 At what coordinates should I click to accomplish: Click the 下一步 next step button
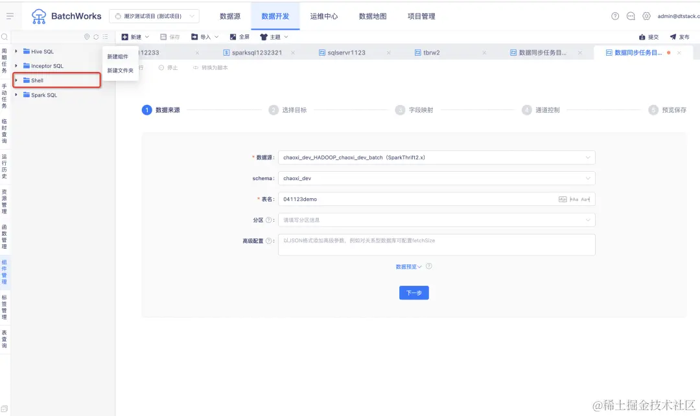click(414, 293)
